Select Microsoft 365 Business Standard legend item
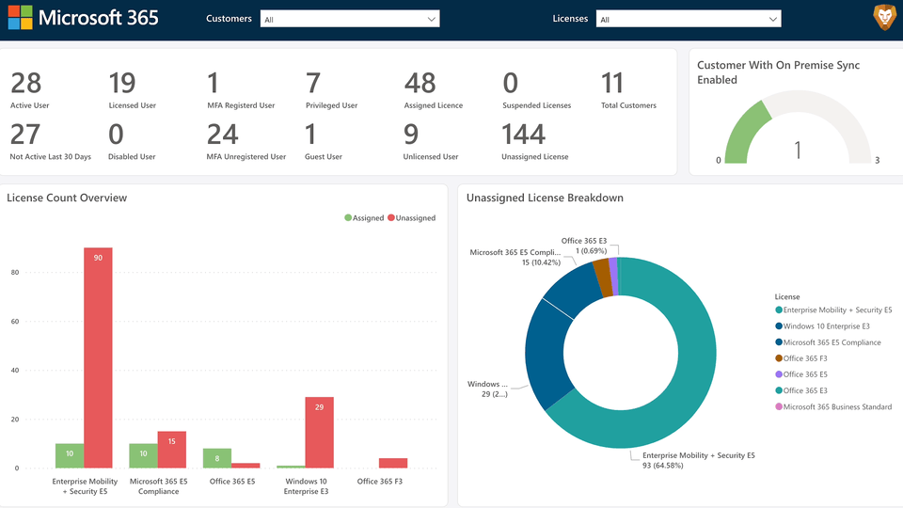This screenshot has height=508, width=903. (x=836, y=407)
